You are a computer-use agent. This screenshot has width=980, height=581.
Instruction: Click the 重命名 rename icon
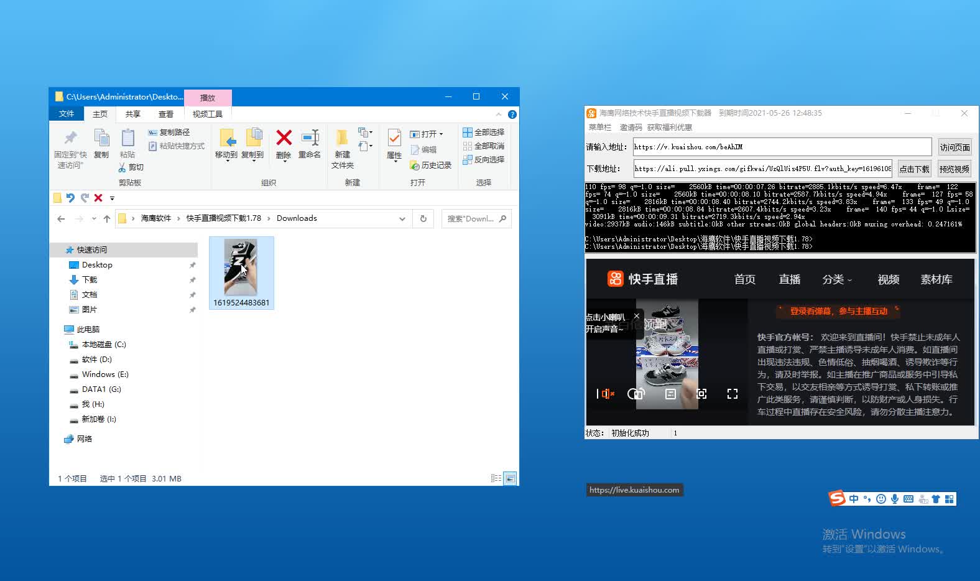(310, 137)
